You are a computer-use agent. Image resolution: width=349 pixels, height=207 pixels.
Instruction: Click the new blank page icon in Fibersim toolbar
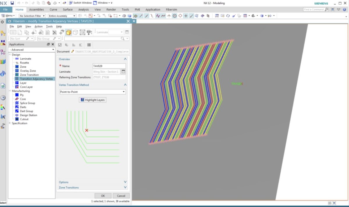coord(20,32)
